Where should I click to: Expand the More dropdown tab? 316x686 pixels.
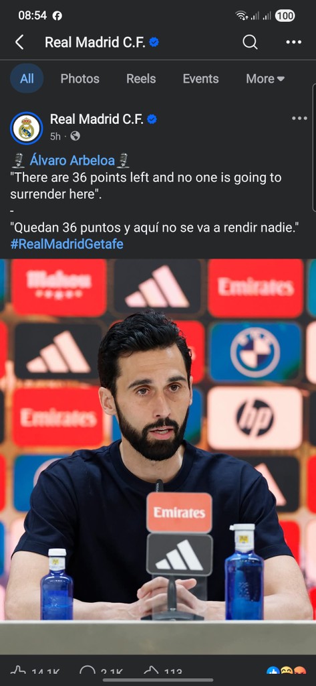265,79
